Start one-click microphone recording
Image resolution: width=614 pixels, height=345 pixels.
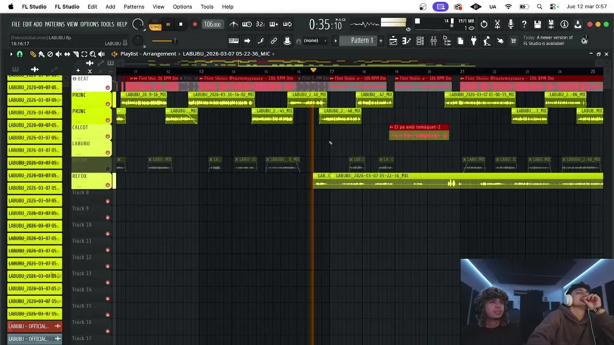pos(511,24)
